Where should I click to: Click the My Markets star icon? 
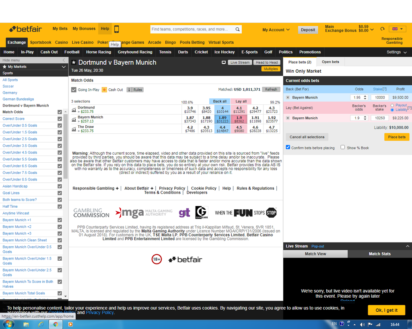pos(4,67)
